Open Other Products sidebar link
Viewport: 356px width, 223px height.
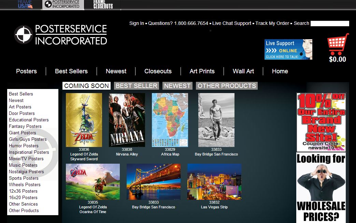[x=24, y=210]
